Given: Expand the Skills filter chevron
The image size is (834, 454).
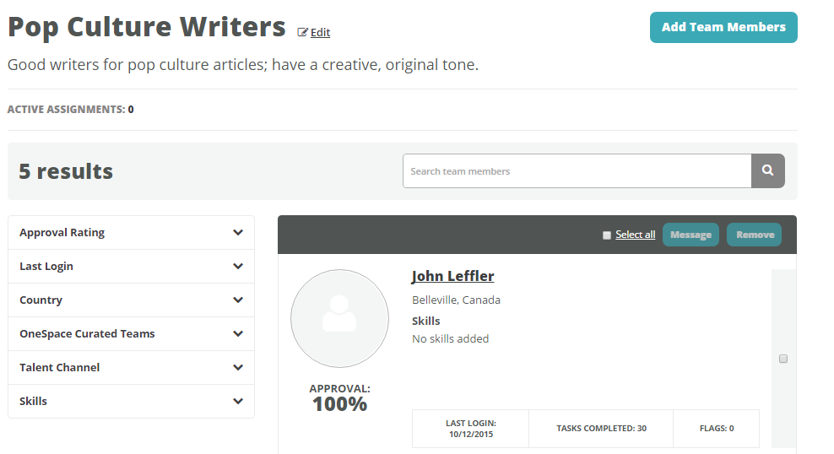Looking at the screenshot, I should click(x=238, y=402).
